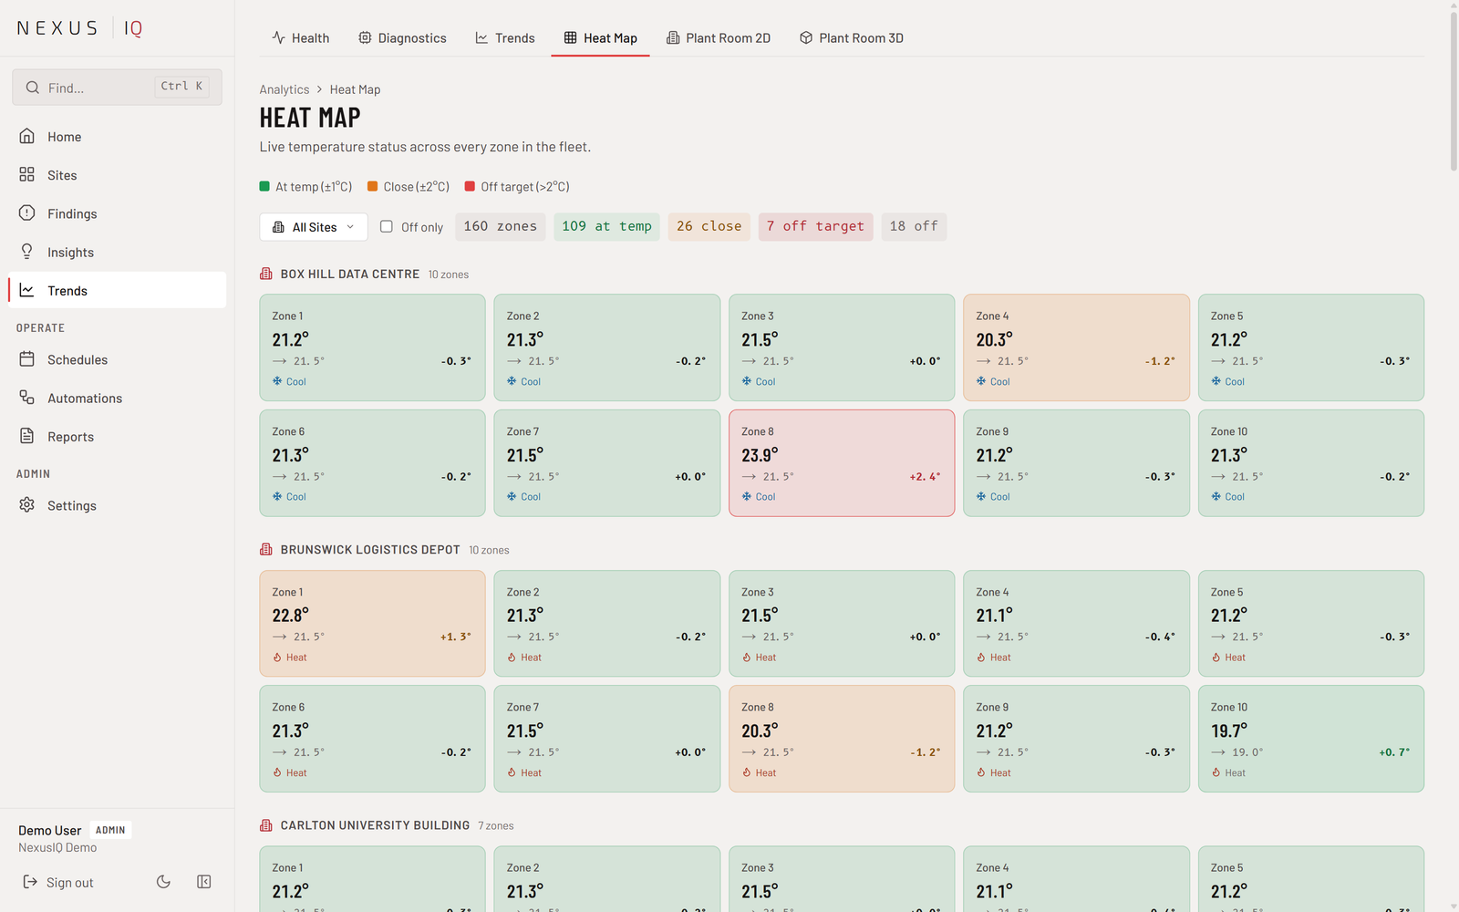Screen dimensions: 1459x912
Task: Click the Reports document icon
Action: click(27, 436)
